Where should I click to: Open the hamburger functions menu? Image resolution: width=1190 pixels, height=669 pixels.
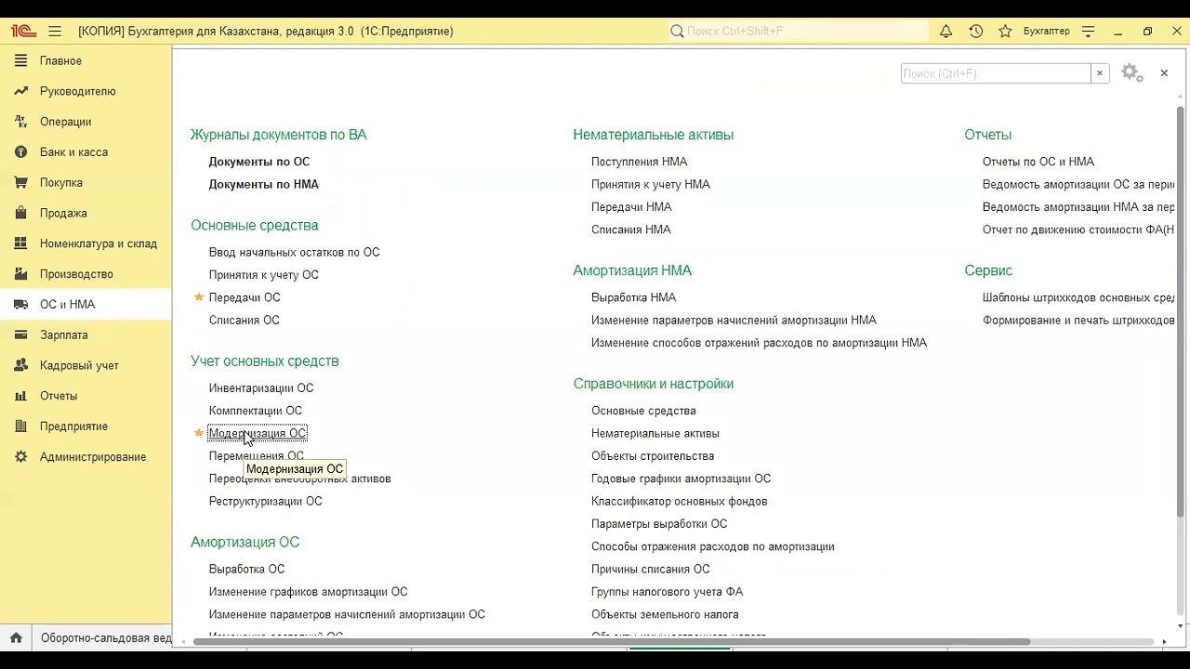[x=55, y=31]
